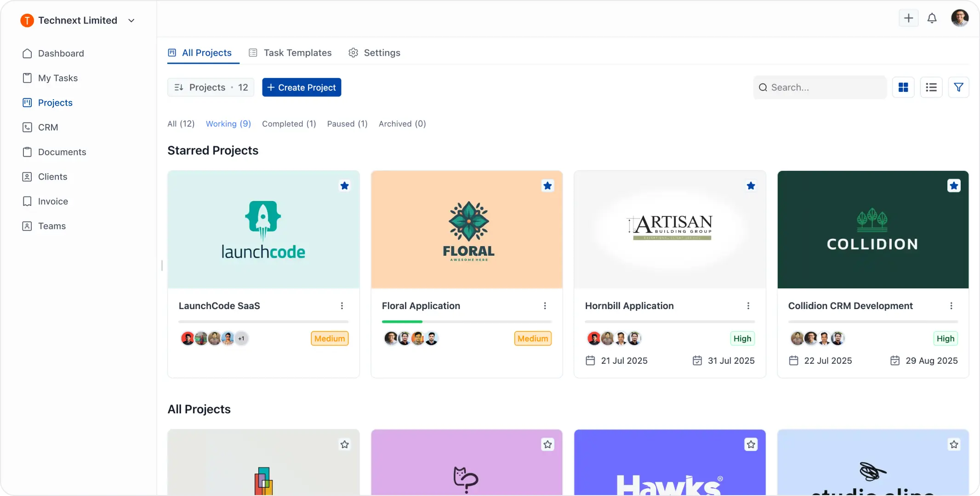Open the Collidion CRM Development title
Screen dimensions: 980x496
(x=850, y=306)
